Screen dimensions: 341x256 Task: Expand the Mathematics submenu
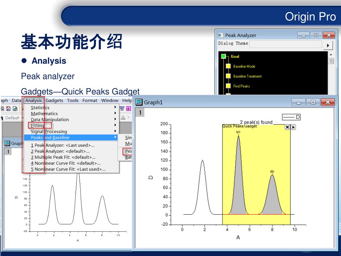71,113
